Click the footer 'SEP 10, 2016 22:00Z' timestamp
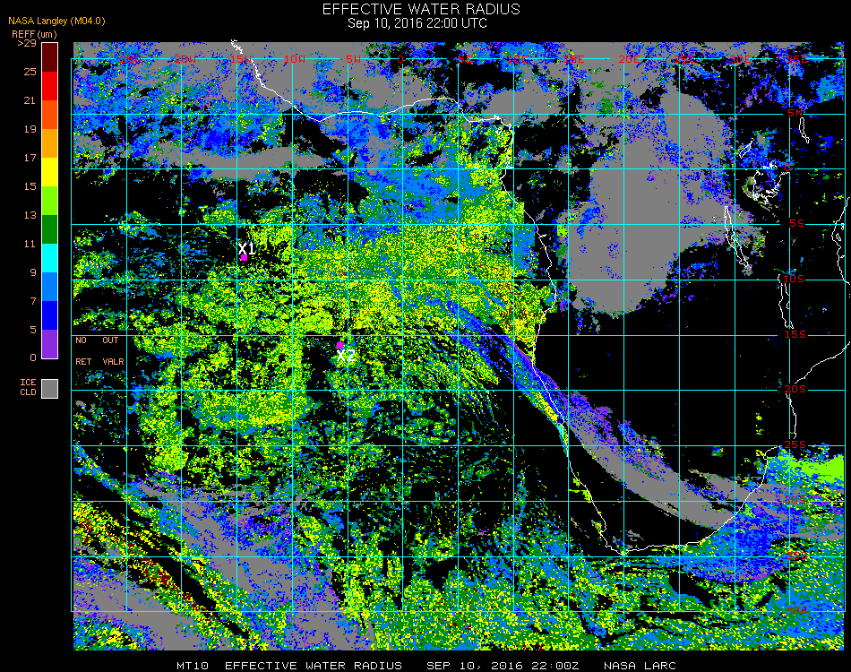 (503, 666)
